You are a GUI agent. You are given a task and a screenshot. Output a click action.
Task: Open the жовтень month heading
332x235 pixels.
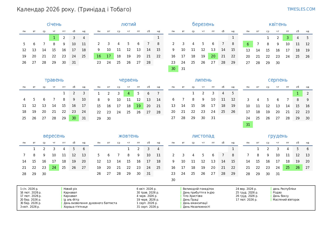coord(128,136)
